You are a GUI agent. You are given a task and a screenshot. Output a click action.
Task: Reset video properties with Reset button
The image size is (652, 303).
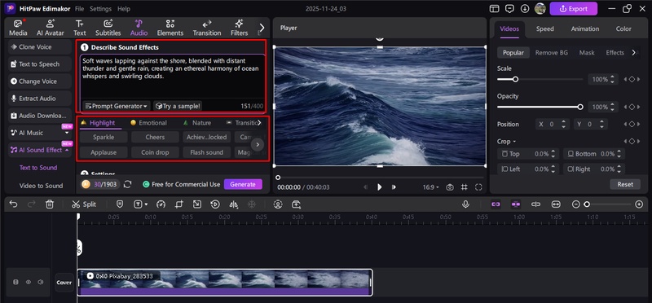625,184
